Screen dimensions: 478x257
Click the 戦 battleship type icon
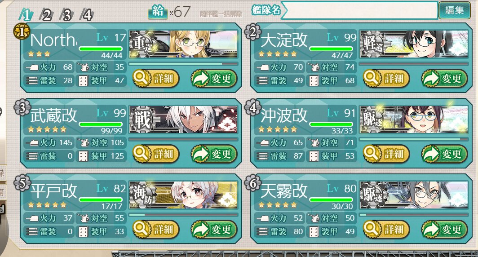coord(142,120)
